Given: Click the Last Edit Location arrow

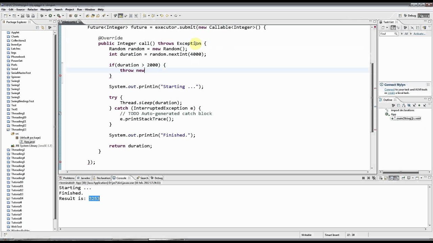Looking at the screenshot, I should (x=161, y=16).
